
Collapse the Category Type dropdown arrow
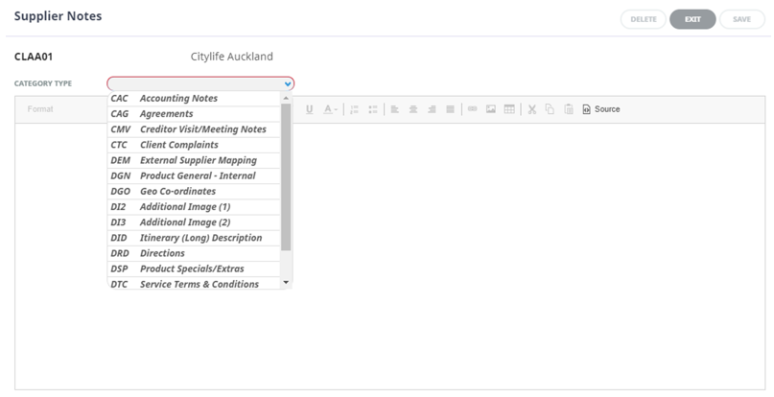tap(288, 84)
